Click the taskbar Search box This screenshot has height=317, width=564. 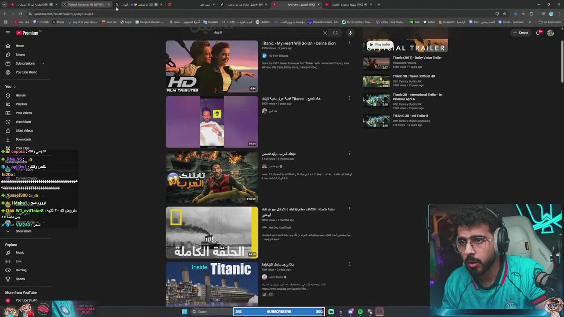tap(211, 312)
